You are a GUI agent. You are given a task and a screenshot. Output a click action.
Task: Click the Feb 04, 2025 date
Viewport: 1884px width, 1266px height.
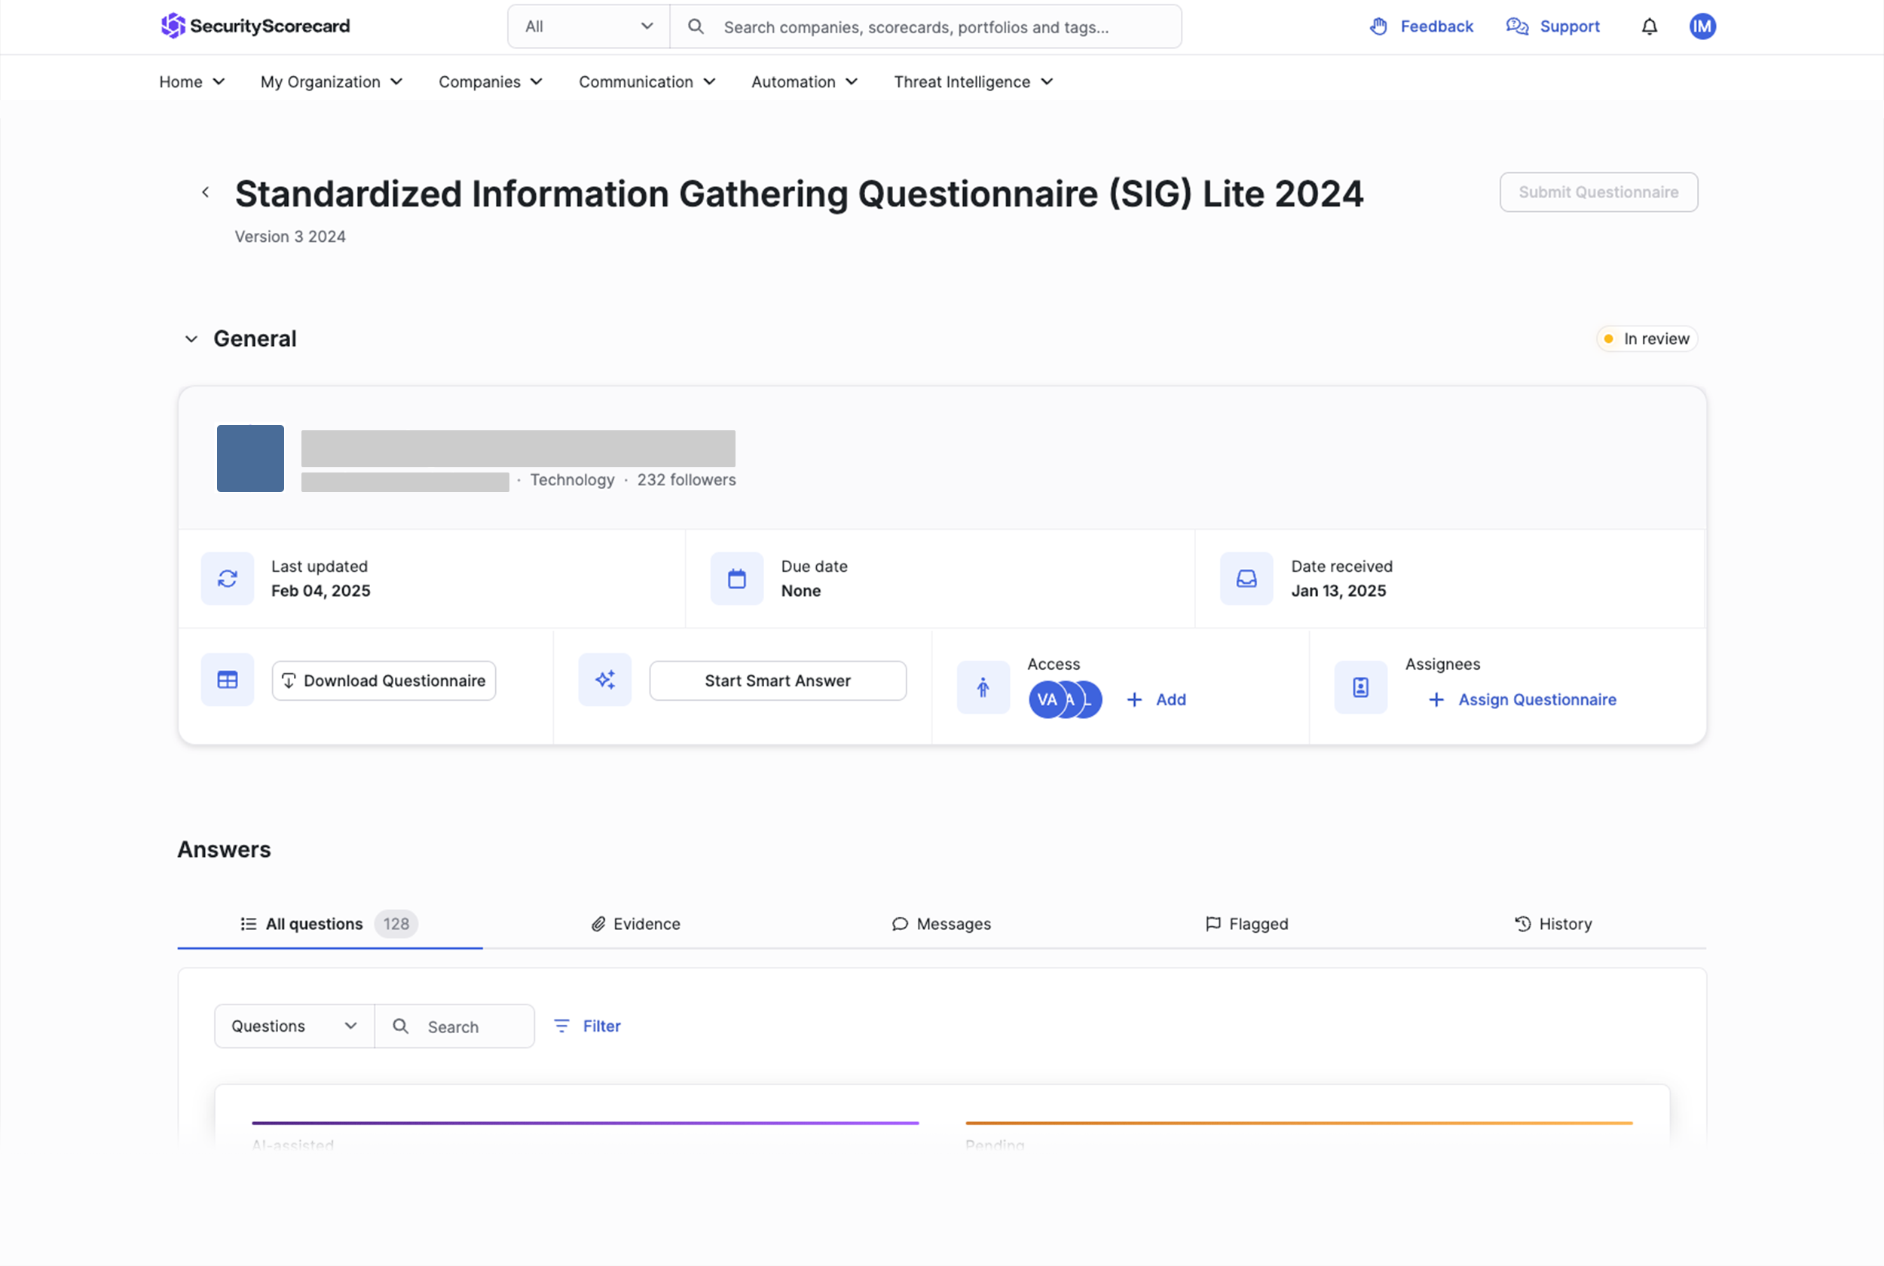[x=320, y=591]
